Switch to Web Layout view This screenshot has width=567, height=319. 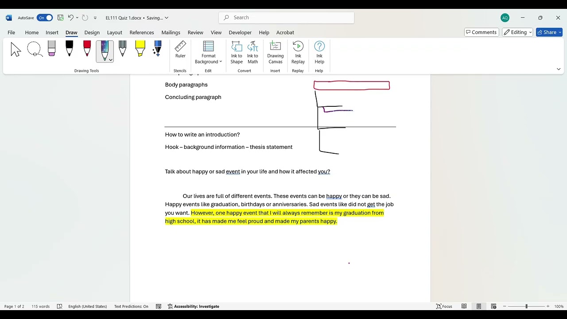click(x=493, y=307)
